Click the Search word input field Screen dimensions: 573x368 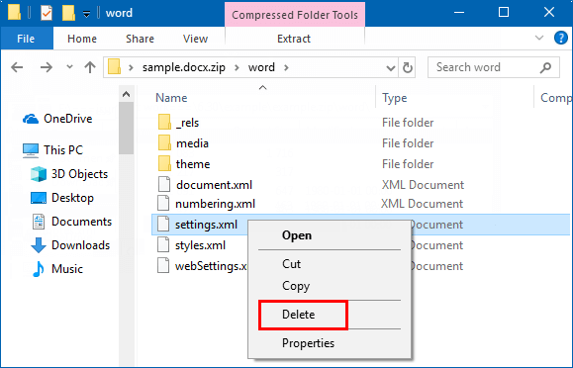tap(494, 67)
